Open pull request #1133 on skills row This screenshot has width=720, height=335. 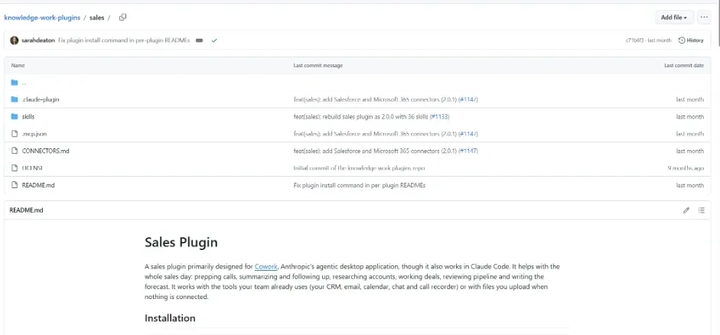tap(439, 116)
